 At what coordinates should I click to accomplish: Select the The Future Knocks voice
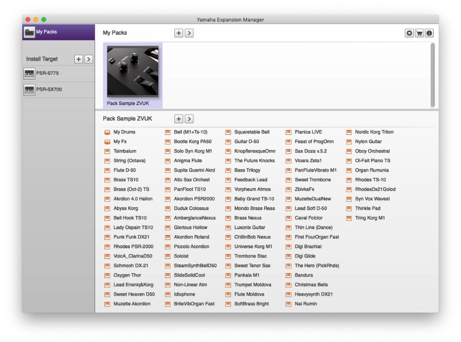click(254, 161)
